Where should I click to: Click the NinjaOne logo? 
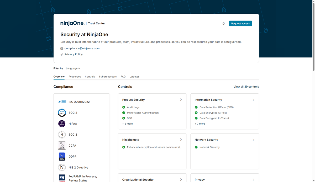[72, 23]
